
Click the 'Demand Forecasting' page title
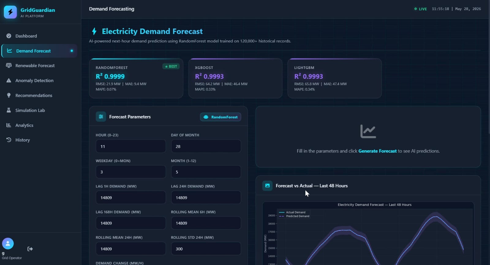click(111, 9)
